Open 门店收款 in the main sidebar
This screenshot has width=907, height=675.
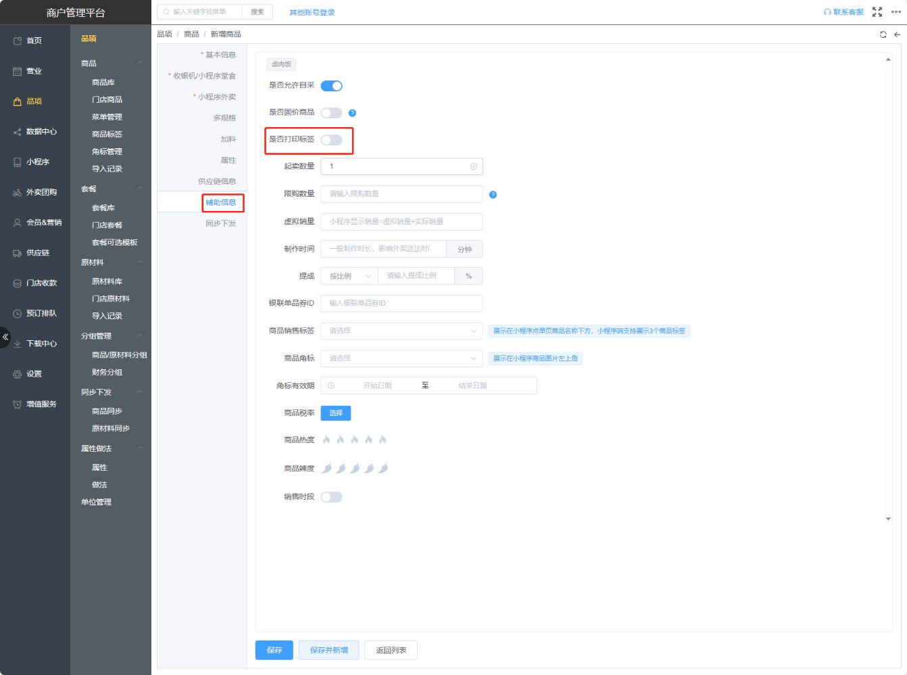(35, 283)
